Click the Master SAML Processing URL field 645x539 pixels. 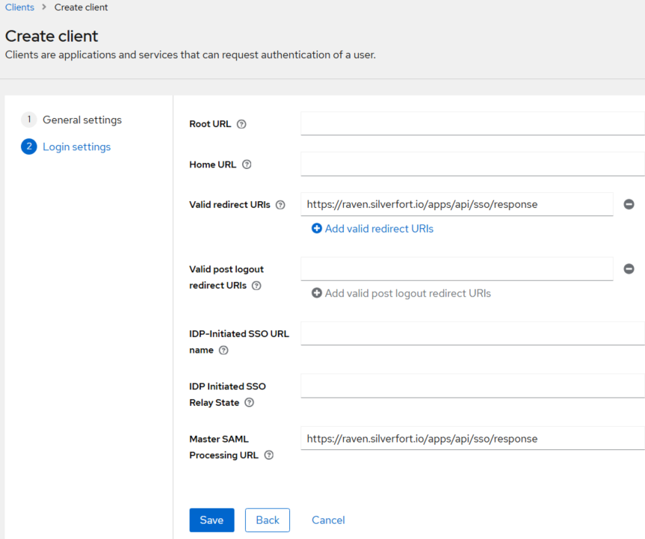click(x=472, y=439)
